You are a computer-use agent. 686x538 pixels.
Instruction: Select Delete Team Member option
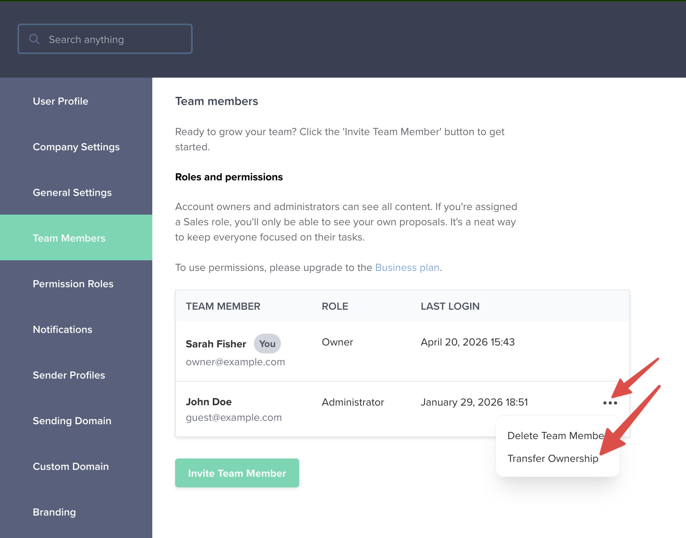coord(555,436)
